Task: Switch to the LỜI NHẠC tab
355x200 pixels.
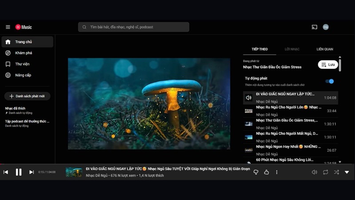Action: [292, 49]
